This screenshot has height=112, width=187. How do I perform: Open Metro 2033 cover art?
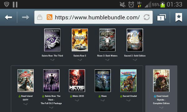[77, 81]
